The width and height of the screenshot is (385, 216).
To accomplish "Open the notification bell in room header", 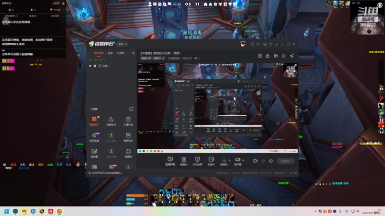I will (x=283, y=56).
